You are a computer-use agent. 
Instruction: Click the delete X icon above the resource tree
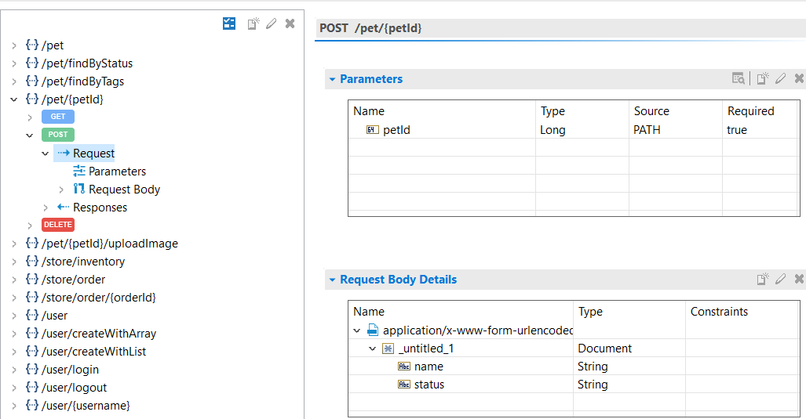pos(290,23)
